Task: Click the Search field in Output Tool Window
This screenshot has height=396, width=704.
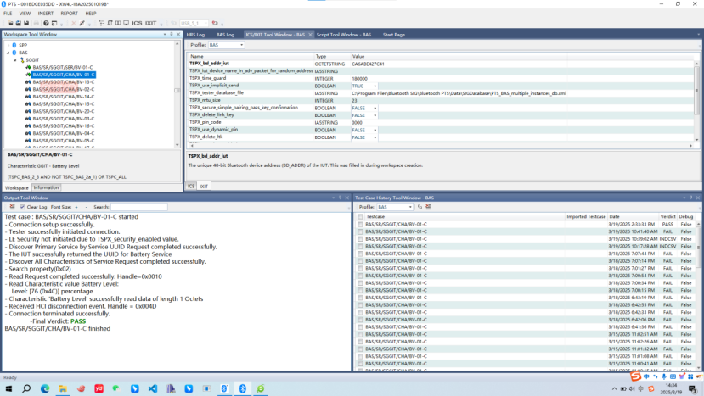Action: pos(139,207)
